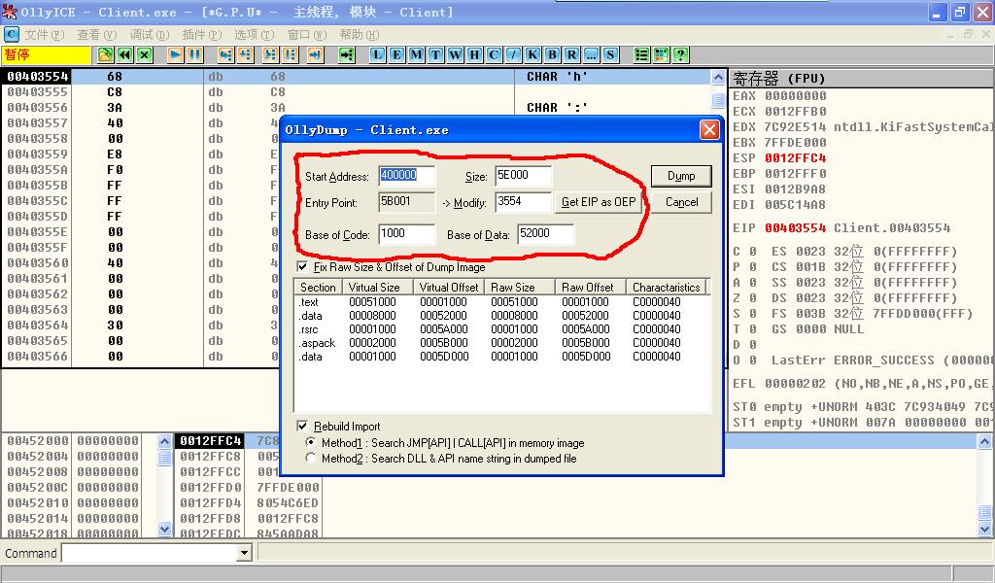Open the Log window (L) icon
The width and height of the screenshot is (995, 583).
pos(378,54)
